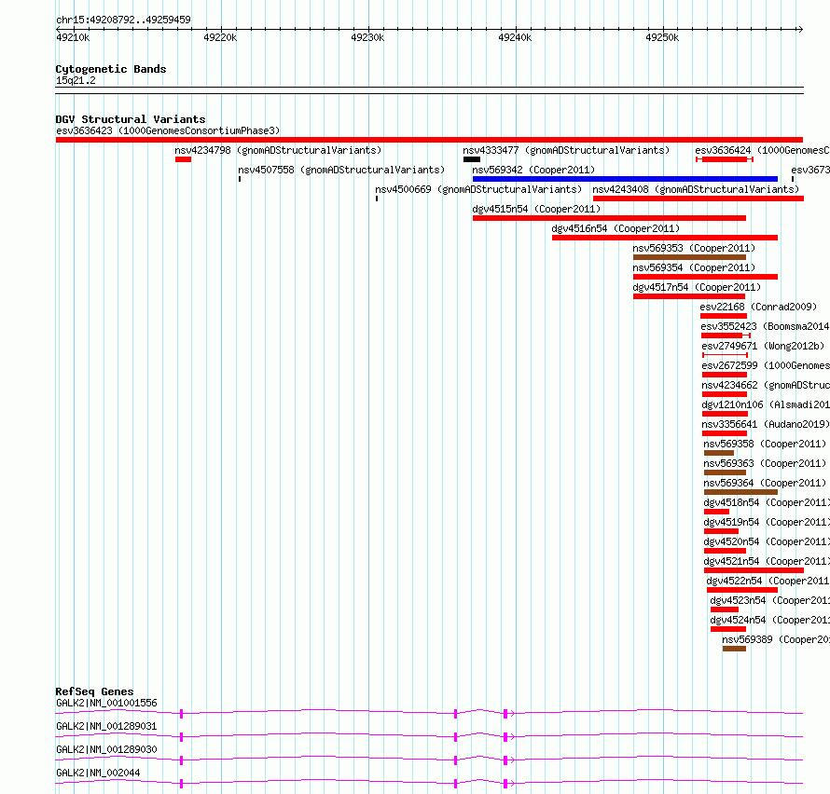Open dgv4519n54 Cooper2011 label
830x794 pixels.
[767, 522]
